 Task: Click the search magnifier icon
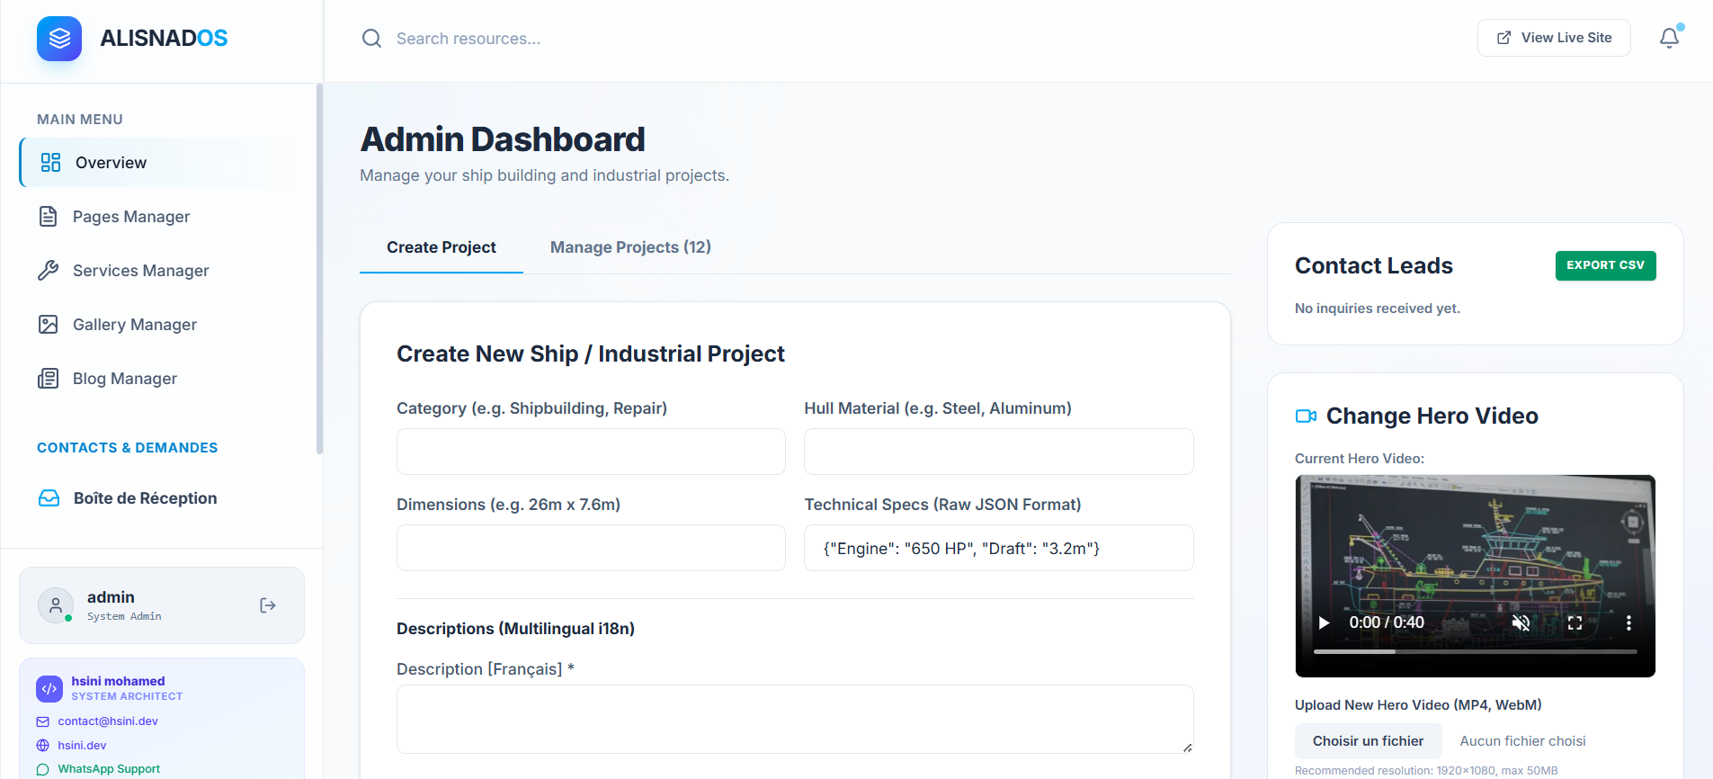[x=371, y=39]
